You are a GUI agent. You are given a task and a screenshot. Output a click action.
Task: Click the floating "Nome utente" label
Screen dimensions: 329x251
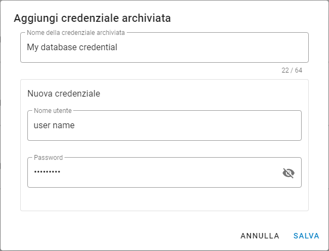click(52, 111)
